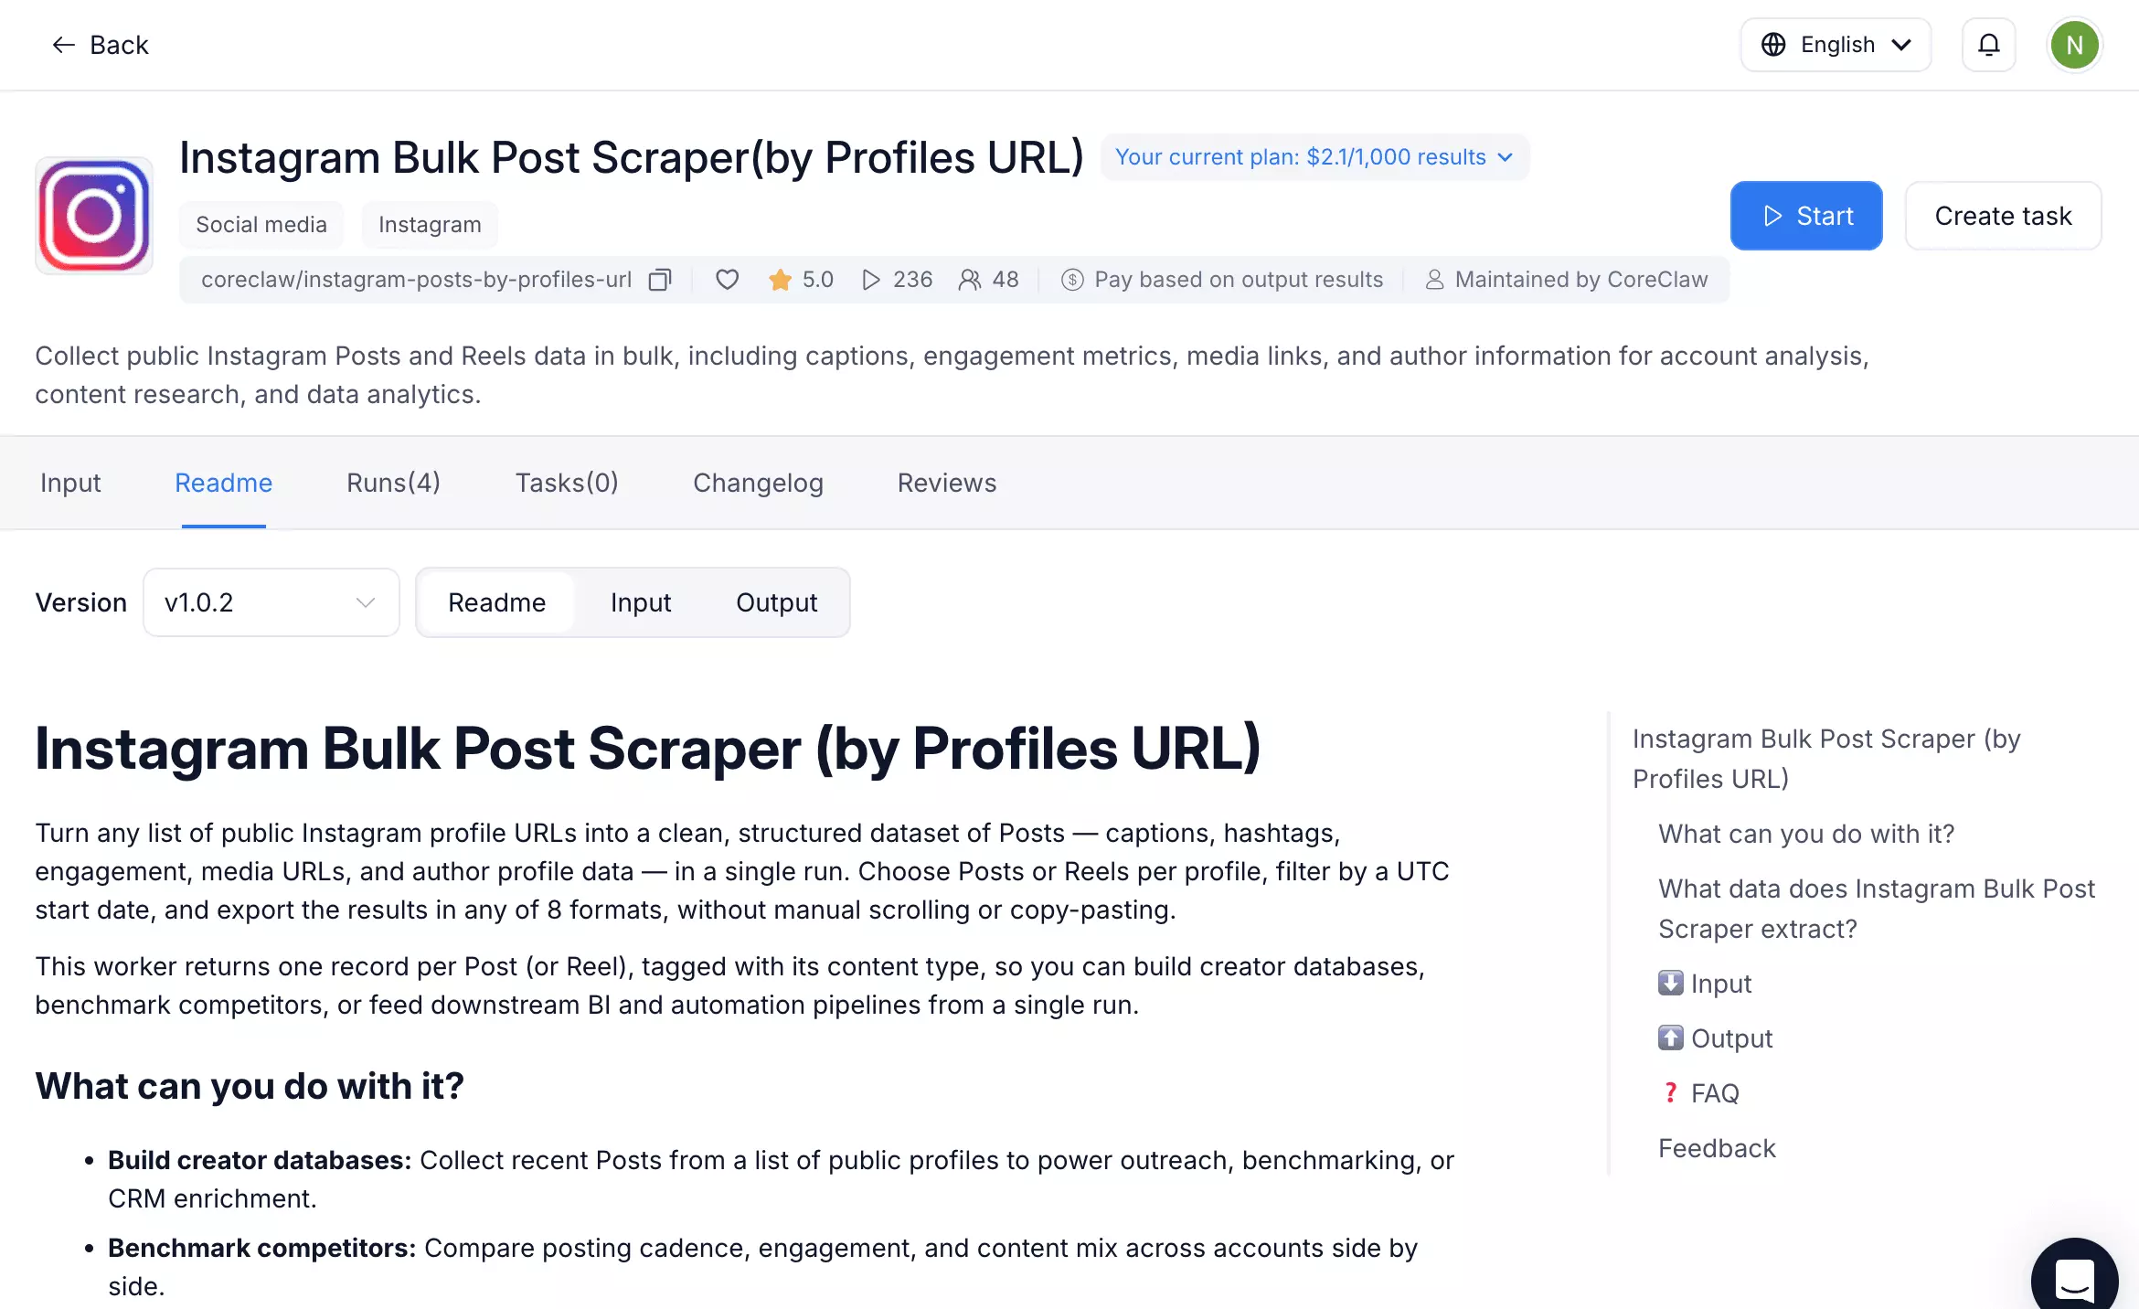Click the 'Pay based on output results' text
This screenshot has height=1309, width=2139.
tap(1239, 280)
